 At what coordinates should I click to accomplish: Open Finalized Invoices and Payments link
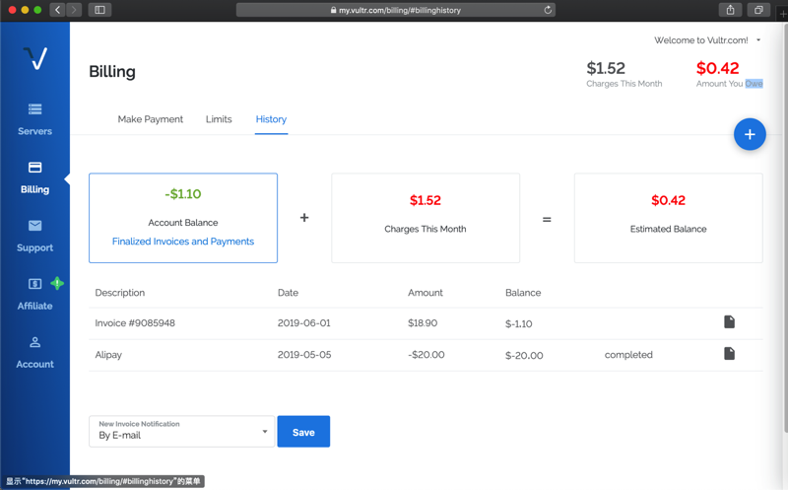183,242
